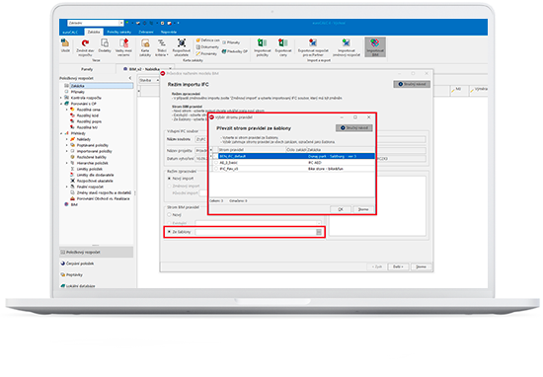Select Nový radio under Strom BIM pravidel
Viewport: 543px width, 377px height.
pyautogui.click(x=170, y=215)
